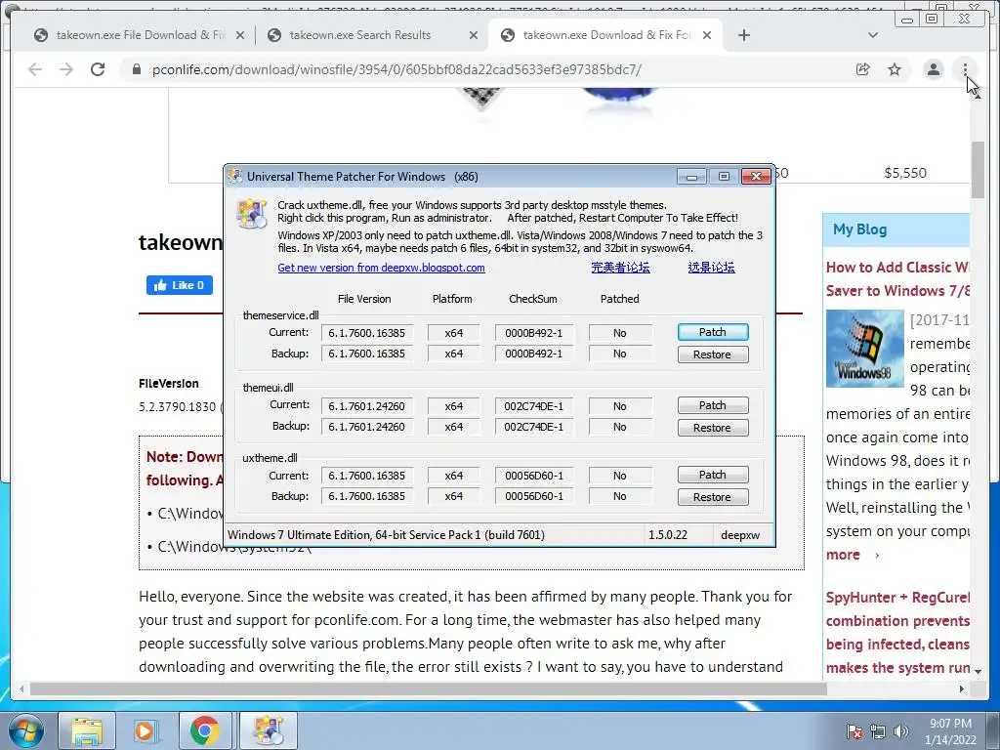The image size is (1000, 750).
Task: Click the Facebook Like button
Action: click(180, 285)
